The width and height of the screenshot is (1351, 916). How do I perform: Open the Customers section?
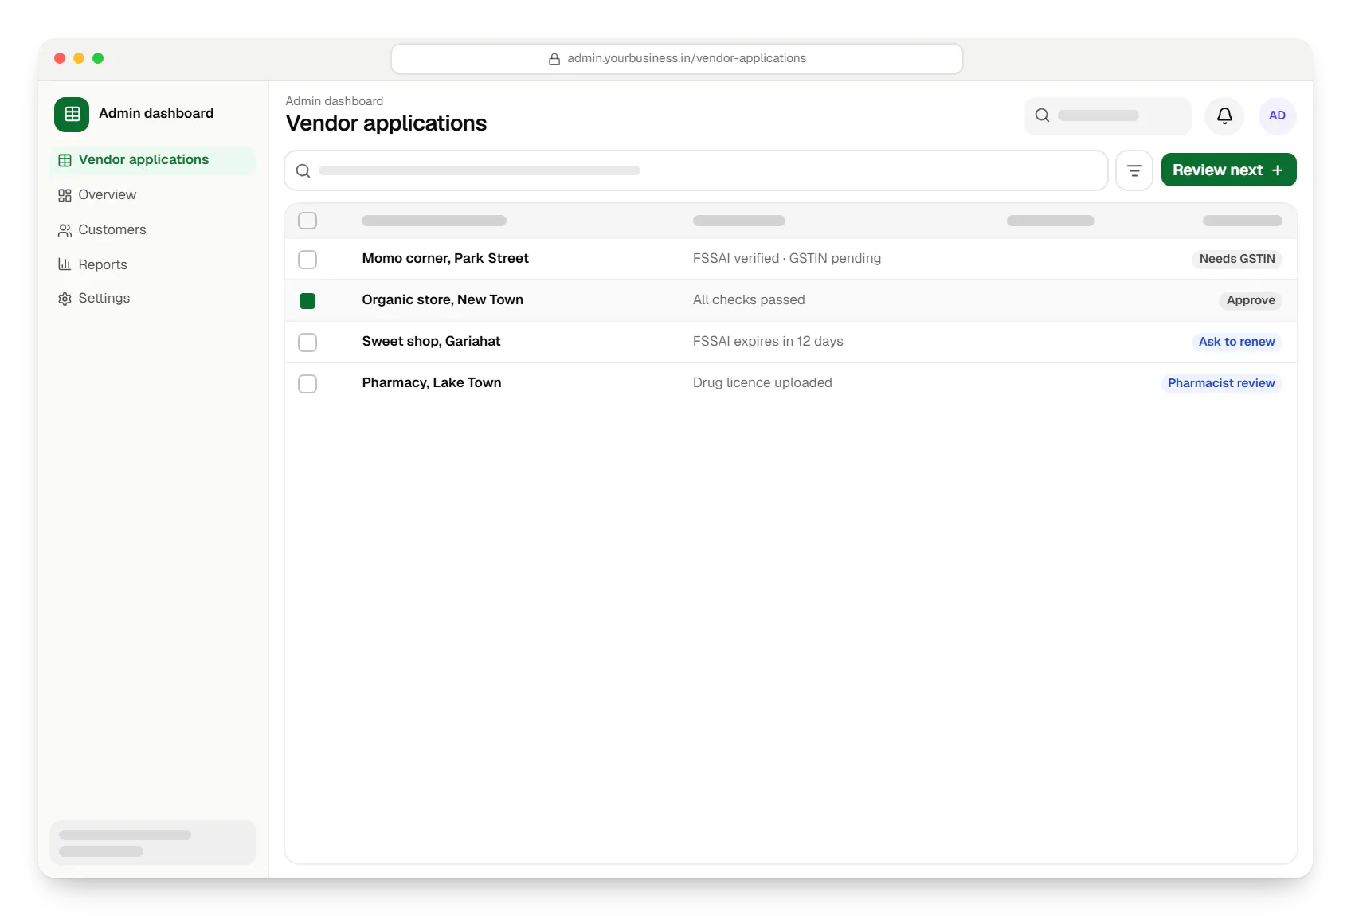[153, 230]
